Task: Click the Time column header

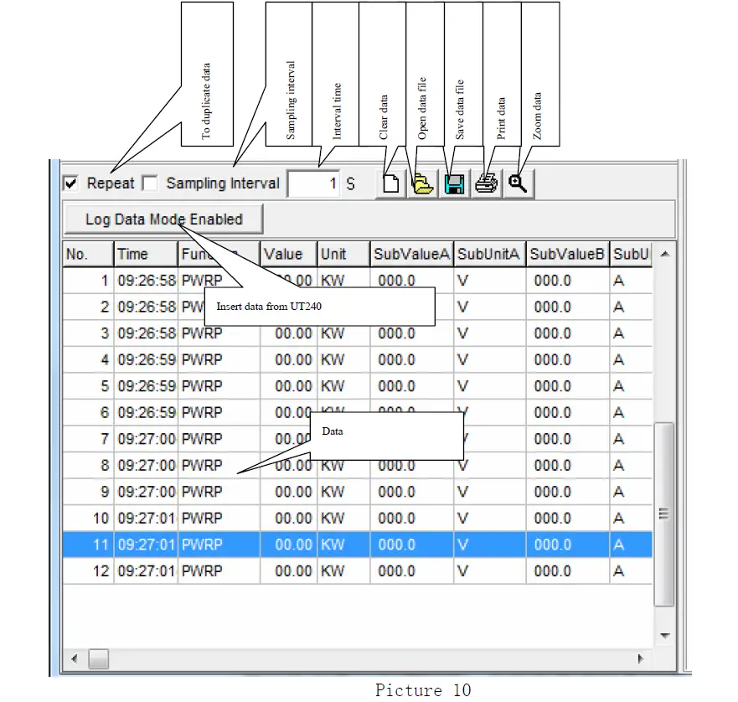Action: tap(146, 255)
